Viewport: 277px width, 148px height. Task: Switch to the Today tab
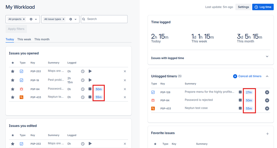[x=10, y=39]
